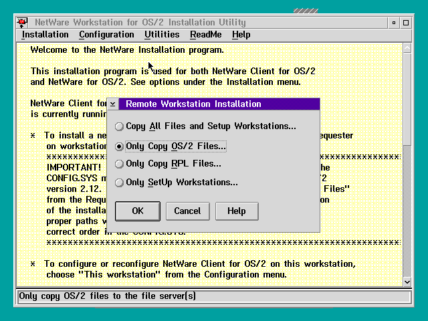Click the text 'choose "This workstation" from the Configuration menu.'
The height and width of the screenshot is (321, 428).
coord(167,275)
